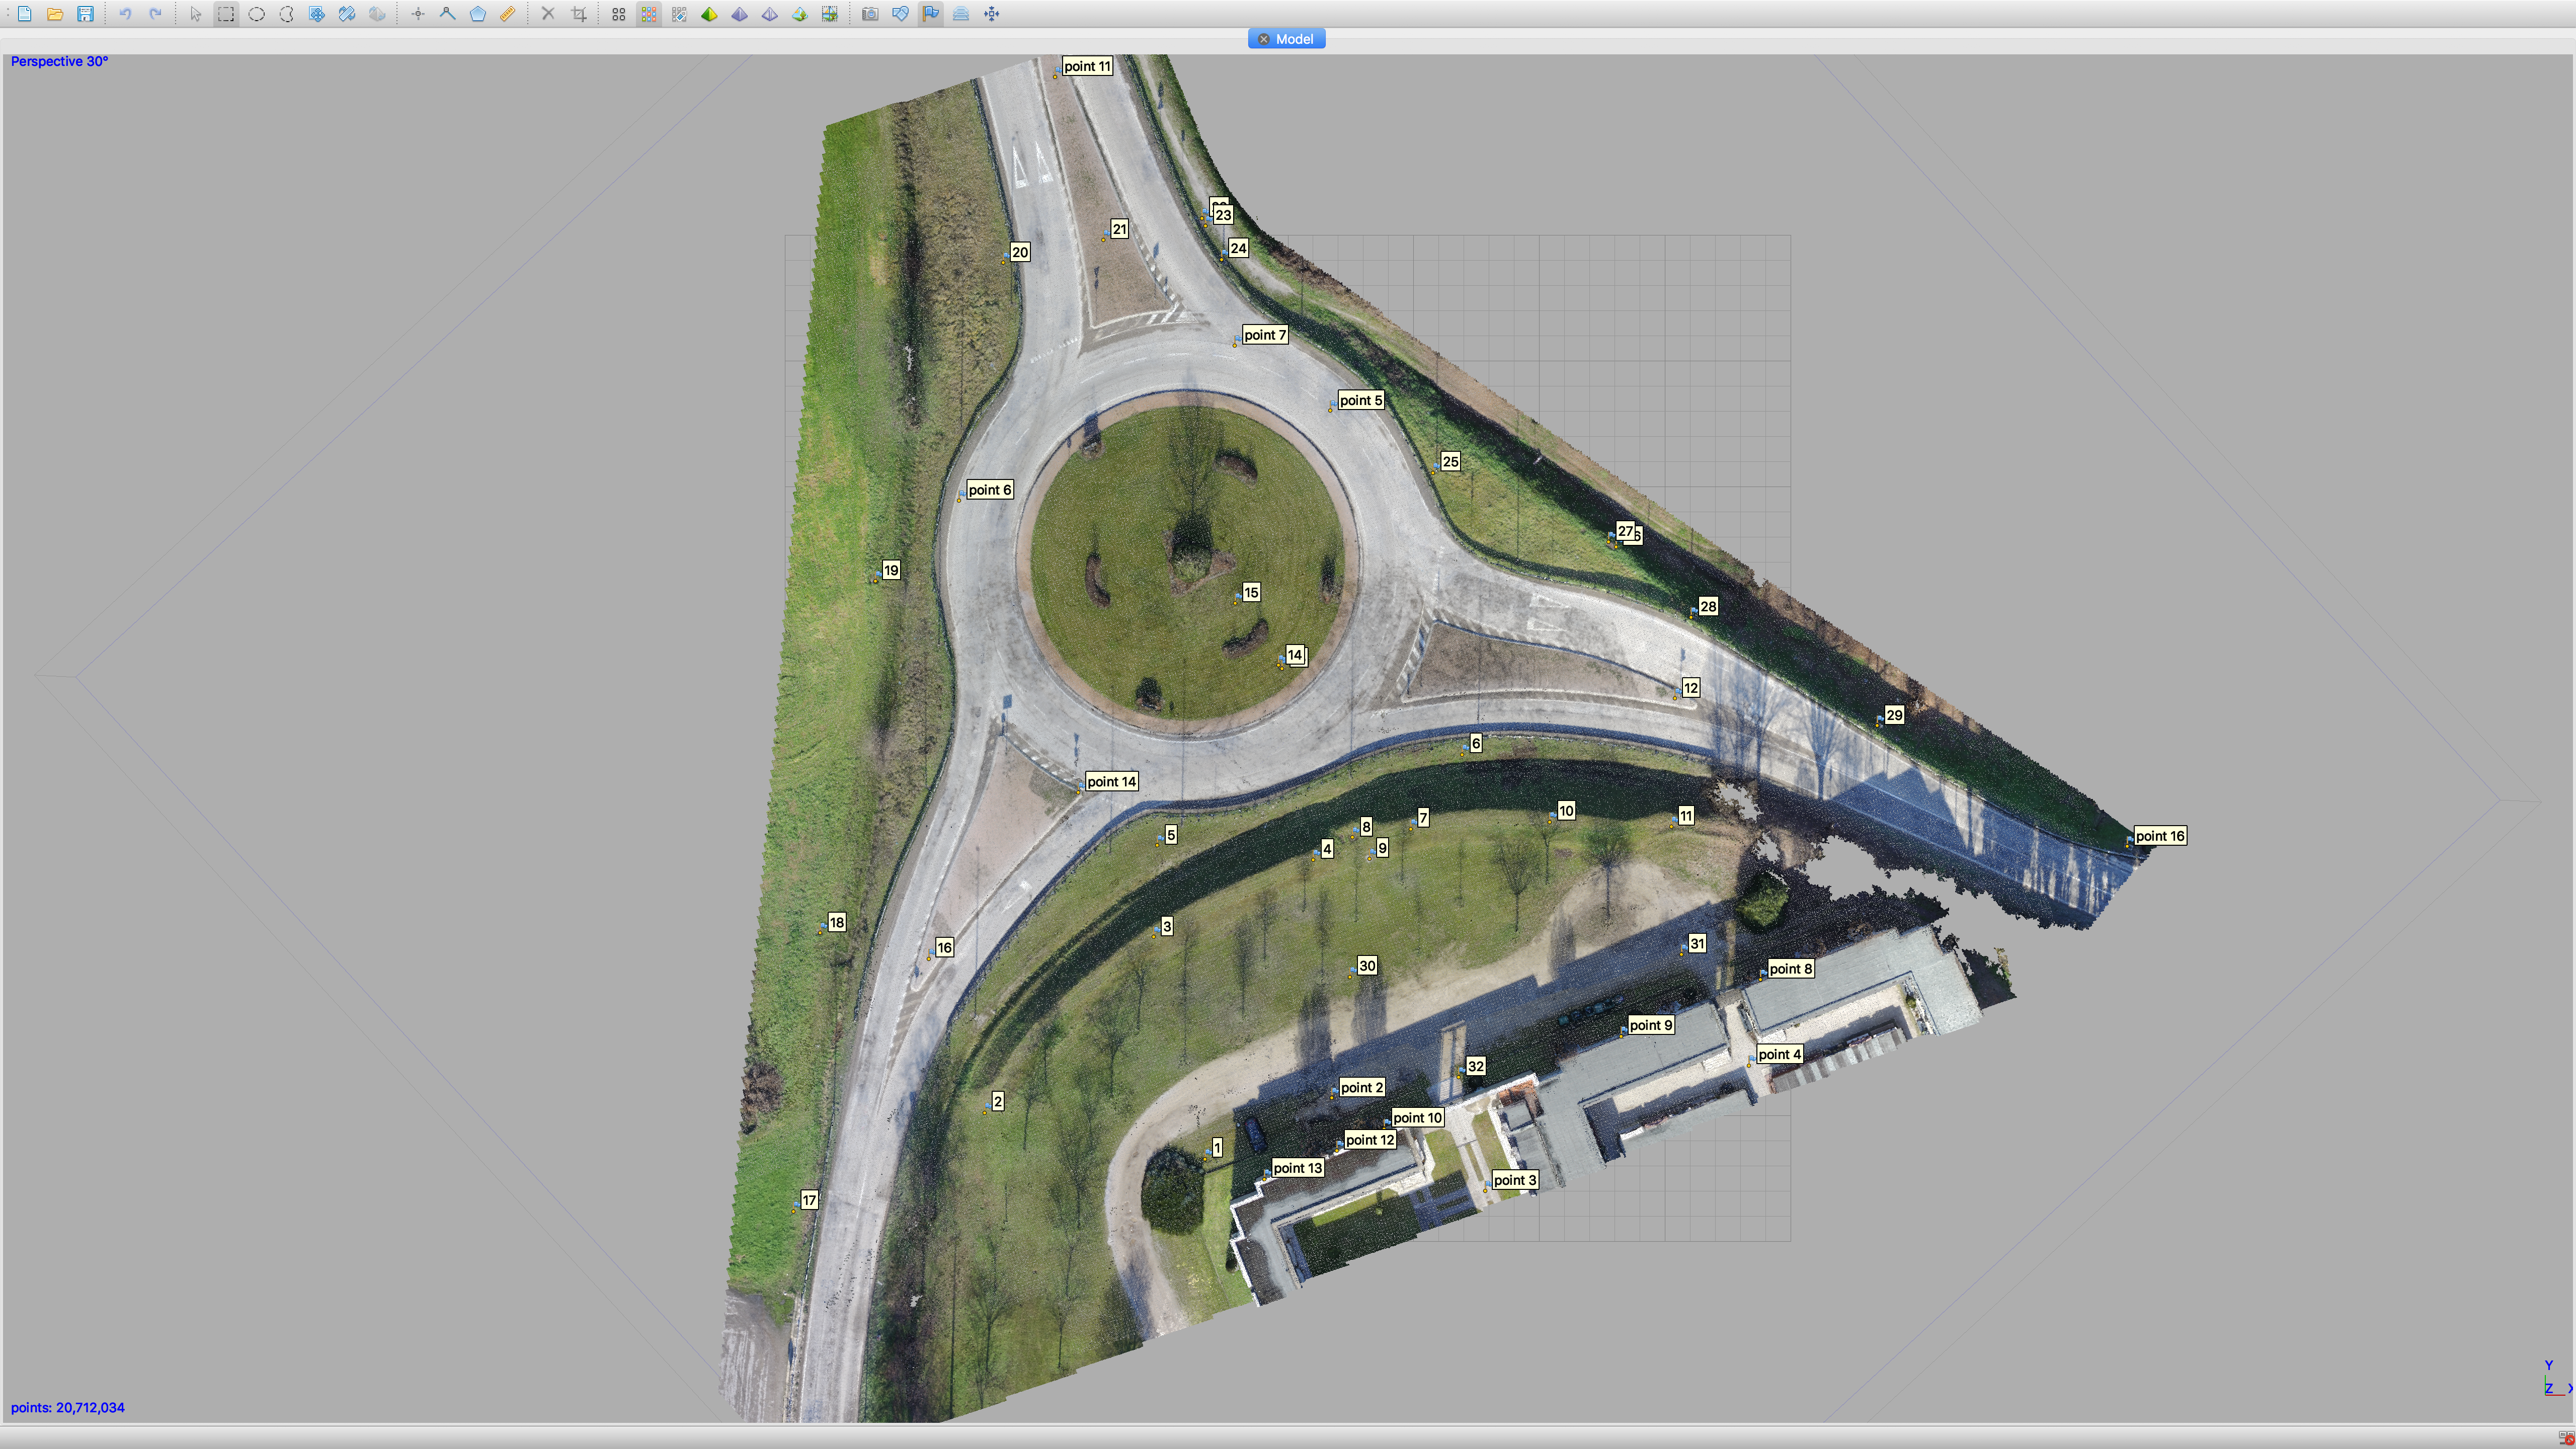
Task: Select the Free-form selection tool
Action: (286, 14)
